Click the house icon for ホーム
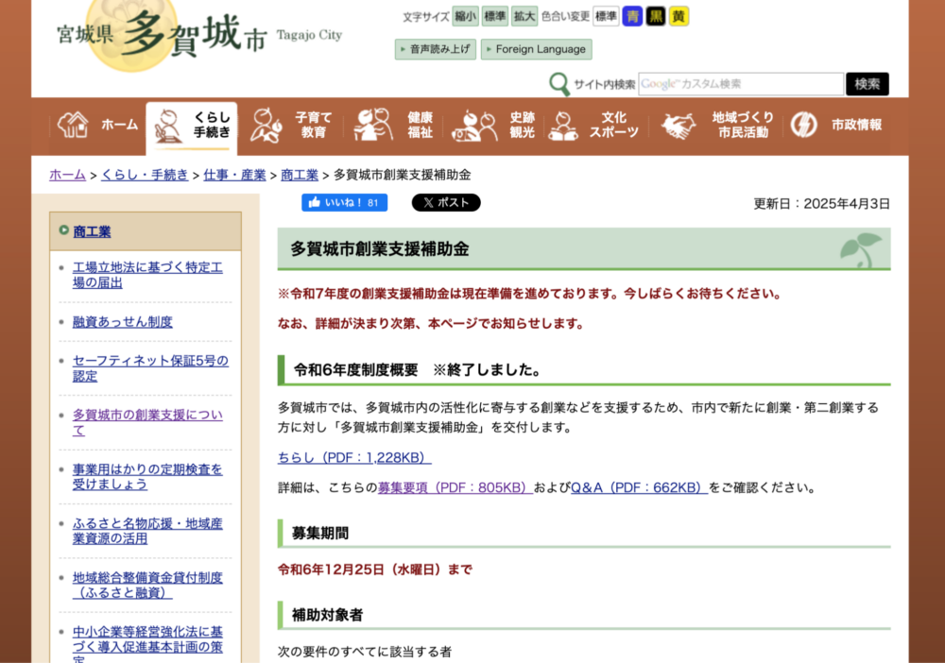 pyautogui.click(x=74, y=125)
